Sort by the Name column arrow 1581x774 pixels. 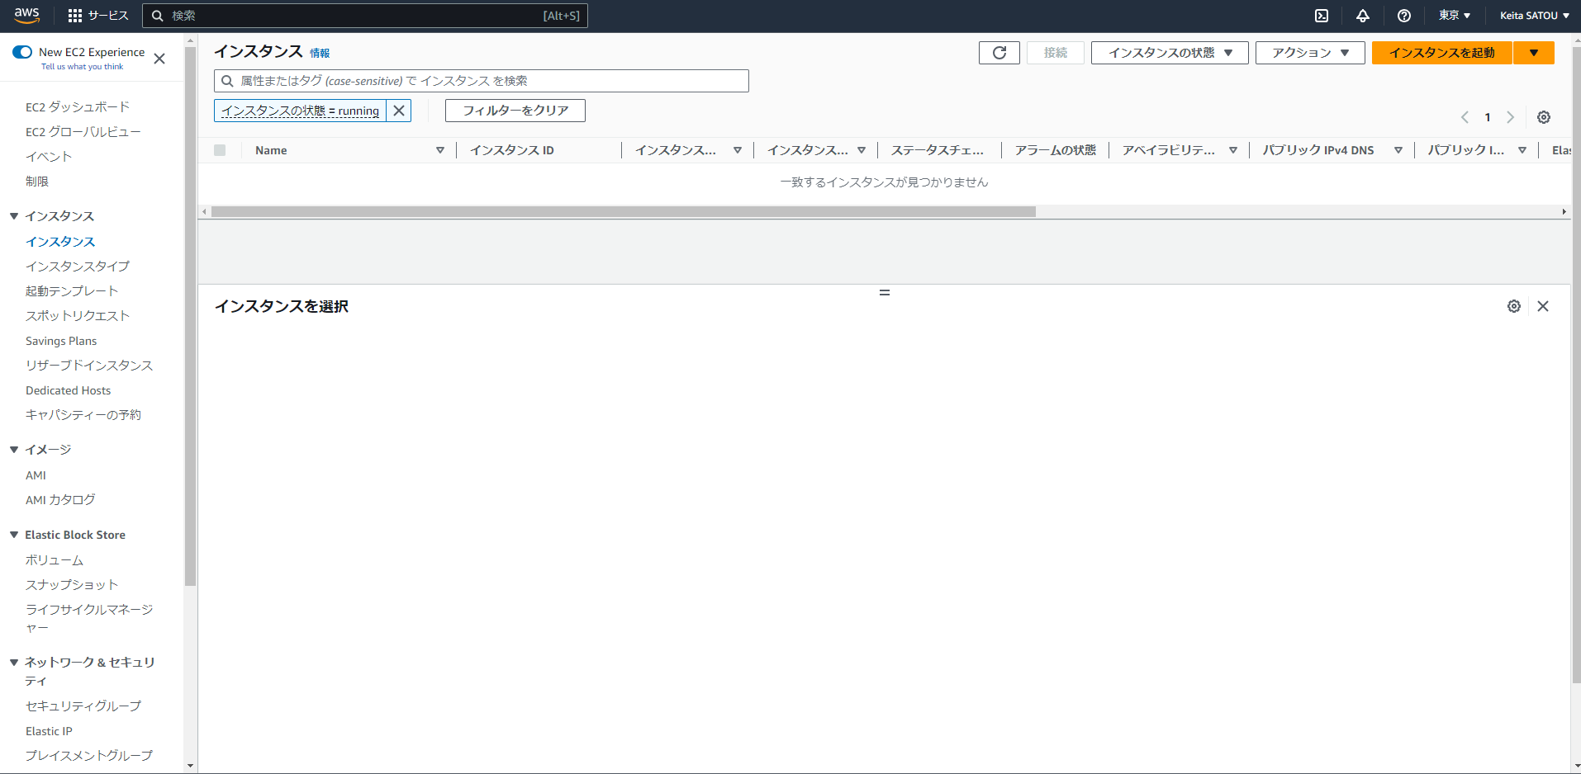pos(440,150)
